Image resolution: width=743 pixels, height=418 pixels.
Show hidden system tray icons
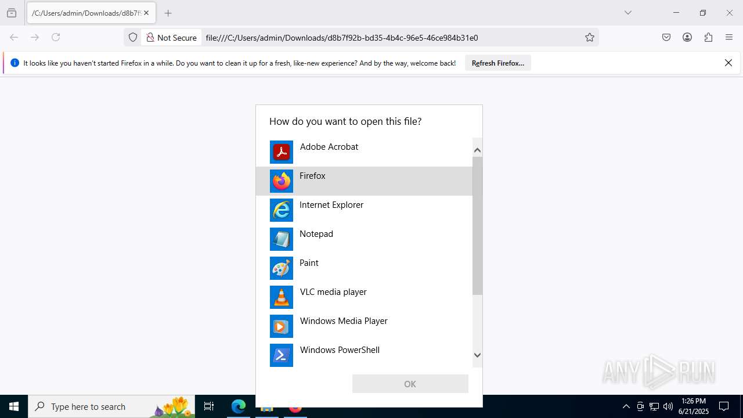click(x=626, y=406)
